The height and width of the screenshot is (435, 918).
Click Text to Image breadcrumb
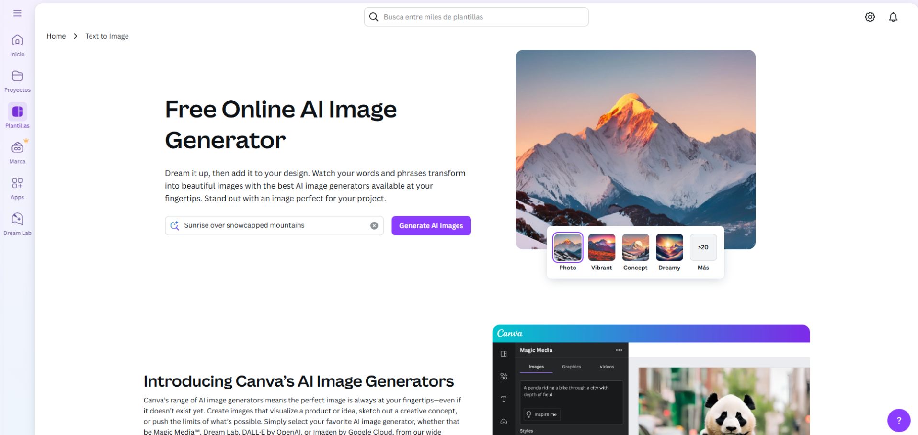click(107, 36)
